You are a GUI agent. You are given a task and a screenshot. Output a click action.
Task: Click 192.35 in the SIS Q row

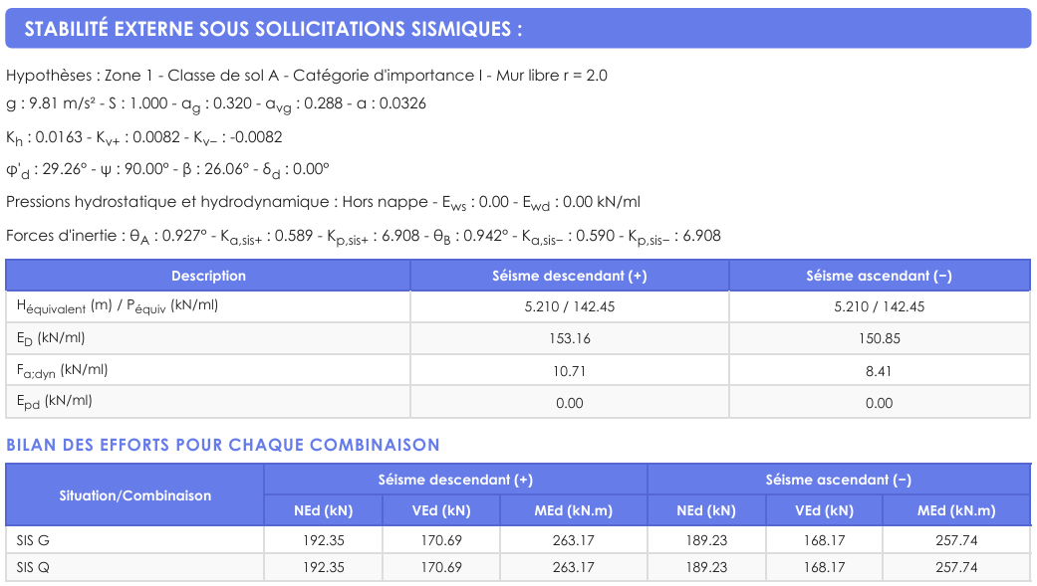[324, 567]
